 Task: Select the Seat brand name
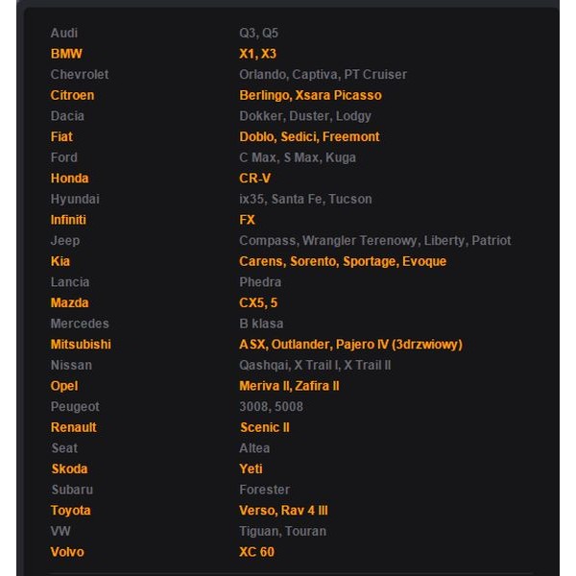[64, 448]
